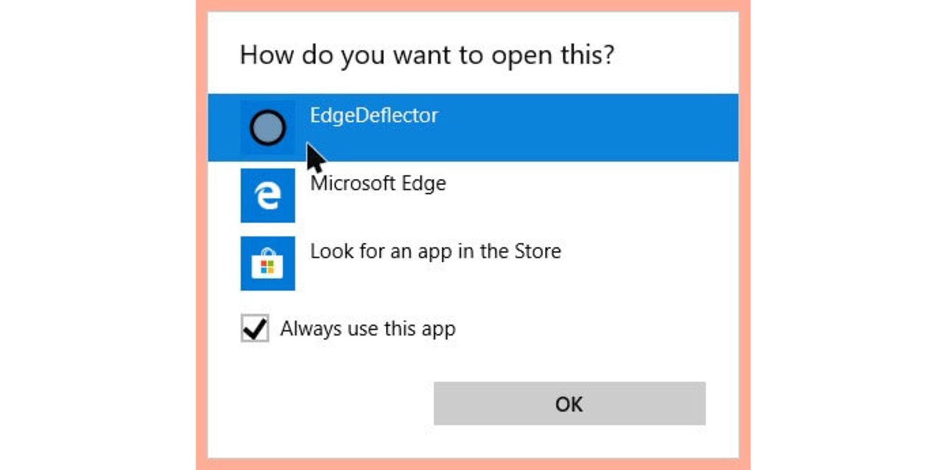
Task: Click blank space right of the Store option text
Action: (x=650, y=263)
